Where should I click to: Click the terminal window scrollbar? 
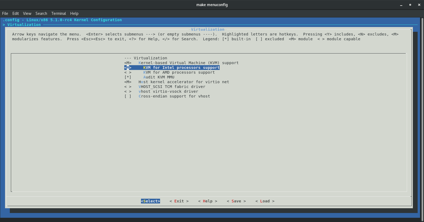422,119
